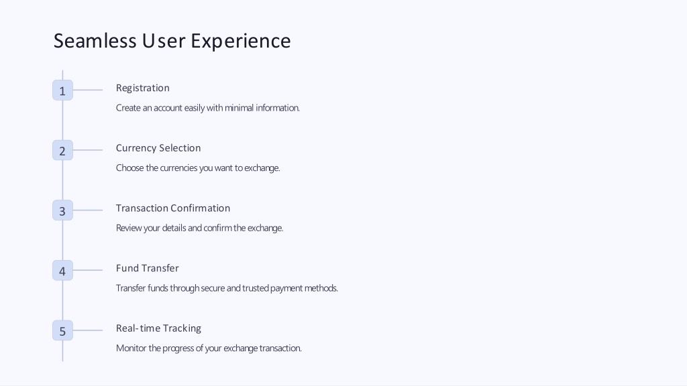The width and height of the screenshot is (687, 386).
Task: Click the step 2 number badge
Action: [62, 150]
